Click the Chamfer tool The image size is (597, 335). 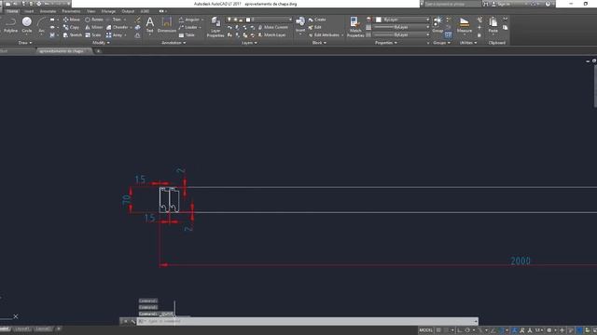tap(118, 27)
